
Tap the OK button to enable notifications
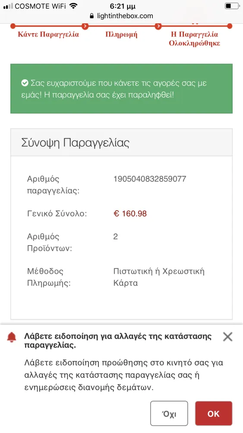tap(214, 414)
